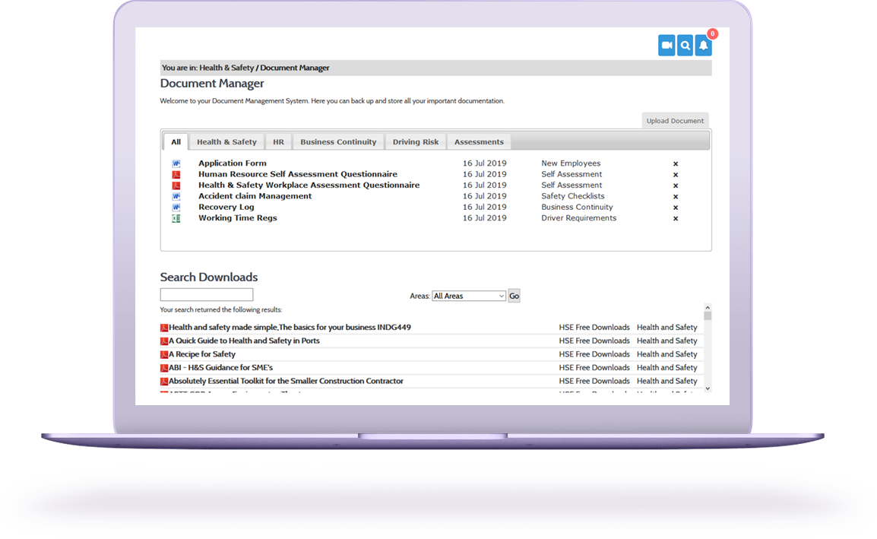Open search using the magnifier icon
This screenshot has width=877, height=539.
coord(685,46)
